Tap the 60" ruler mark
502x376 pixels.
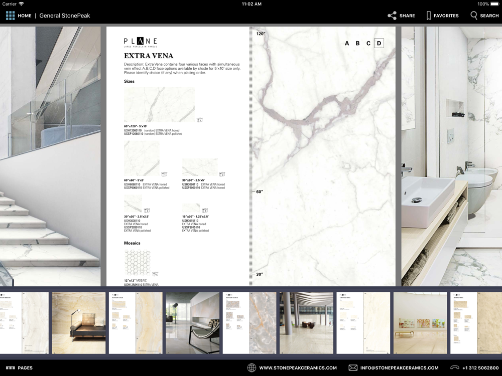260,192
